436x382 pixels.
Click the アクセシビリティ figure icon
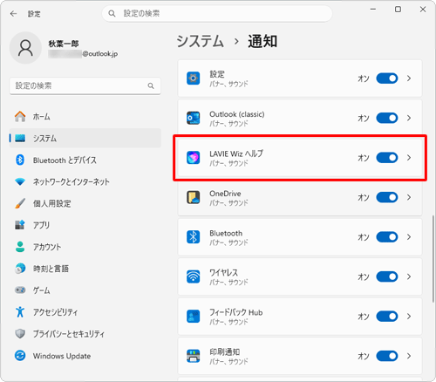click(x=20, y=312)
